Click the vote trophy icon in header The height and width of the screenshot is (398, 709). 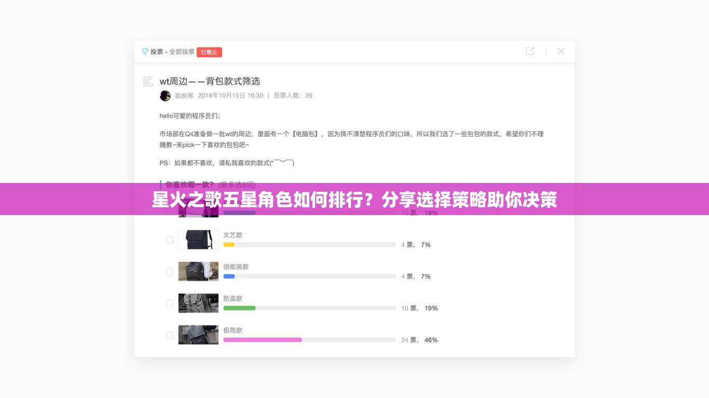click(145, 52)
